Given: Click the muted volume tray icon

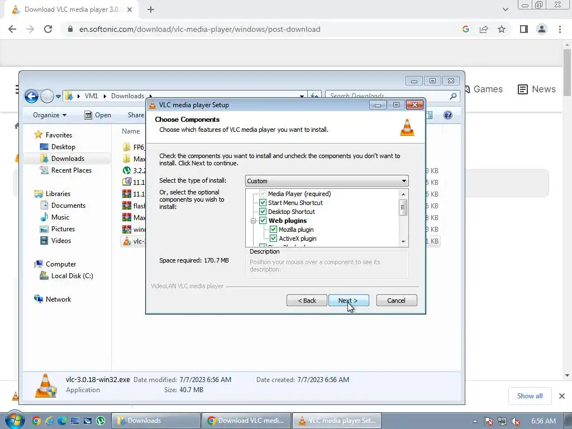Looking at the screenshot, I should tap(516, 421).
